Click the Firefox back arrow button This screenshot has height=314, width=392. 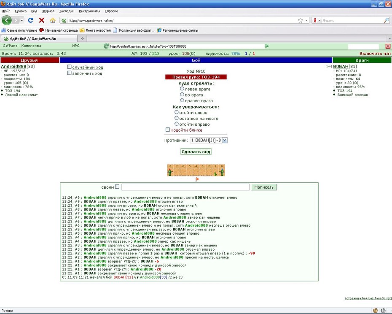click(7, 20)
